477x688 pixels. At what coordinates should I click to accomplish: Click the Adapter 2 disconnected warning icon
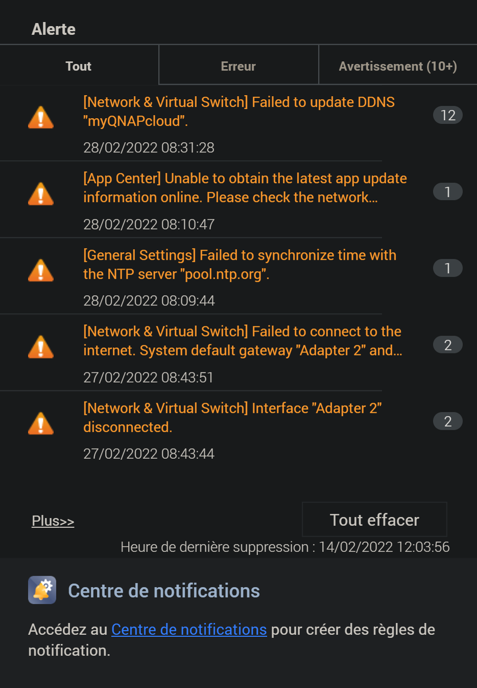(41, 424)
